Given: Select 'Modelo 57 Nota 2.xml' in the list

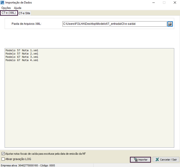Looking at the screenshot, I should [x=22, y=54].
